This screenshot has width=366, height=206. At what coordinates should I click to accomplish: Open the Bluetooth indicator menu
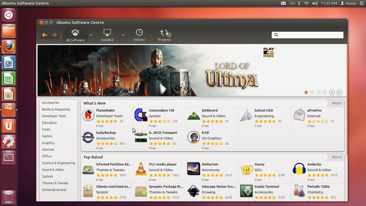coord(299,3)
